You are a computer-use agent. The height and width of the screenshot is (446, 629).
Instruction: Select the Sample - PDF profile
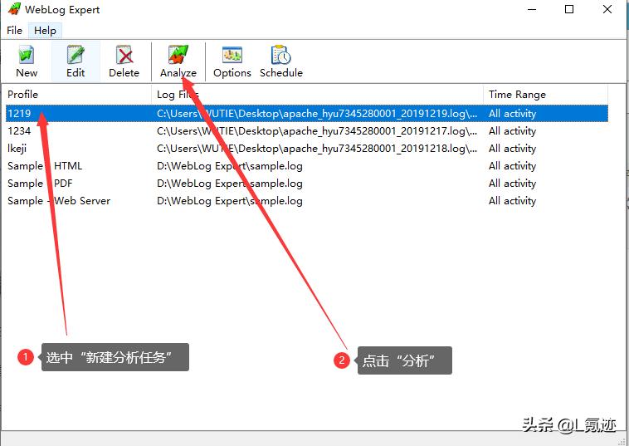[x=40, y=184]
